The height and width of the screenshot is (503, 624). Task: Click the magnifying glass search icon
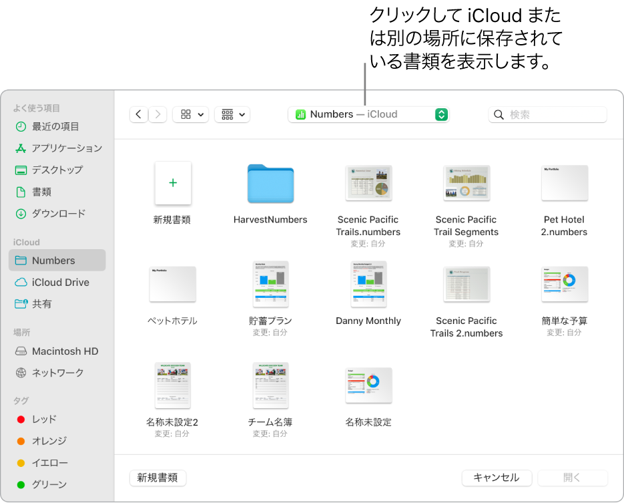pos(499,115)
